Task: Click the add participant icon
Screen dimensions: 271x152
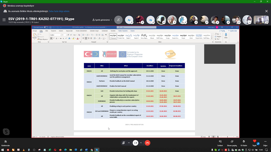Action: (x=118, y=20)
